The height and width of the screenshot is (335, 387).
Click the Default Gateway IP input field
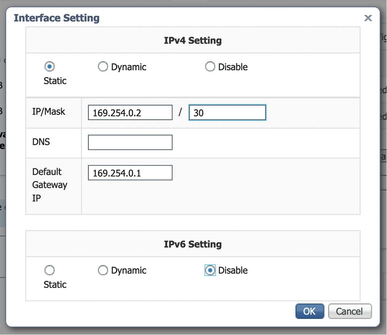point(130,173)
